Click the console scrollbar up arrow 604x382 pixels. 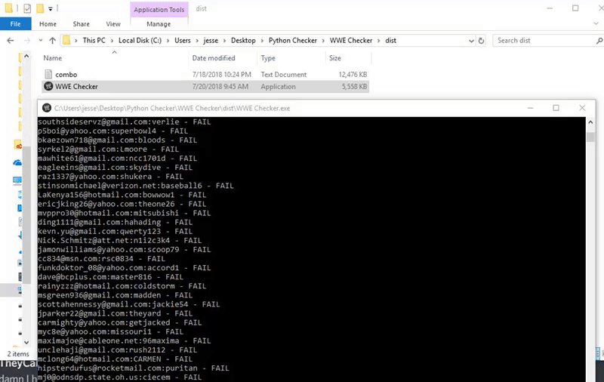point(590,122)
